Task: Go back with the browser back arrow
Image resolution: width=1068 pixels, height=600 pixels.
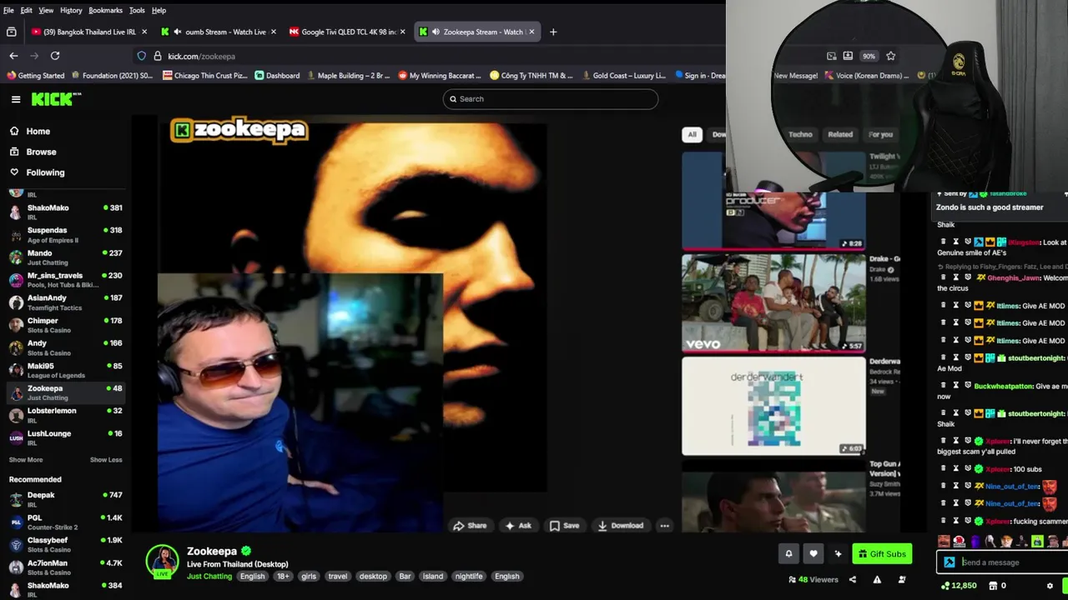Action: pos(13,56)
